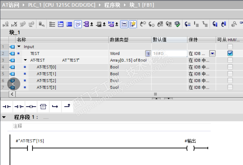The height and width of the screenshot is (165, 243).
Task: Click the 程序块 breadcrumb item
Action: click(112, 5)
